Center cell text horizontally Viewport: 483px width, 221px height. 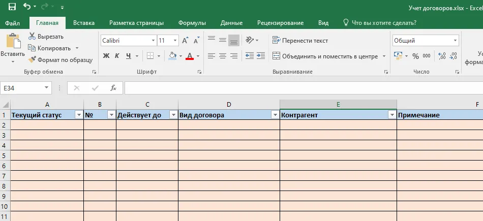tap(222, 56)
